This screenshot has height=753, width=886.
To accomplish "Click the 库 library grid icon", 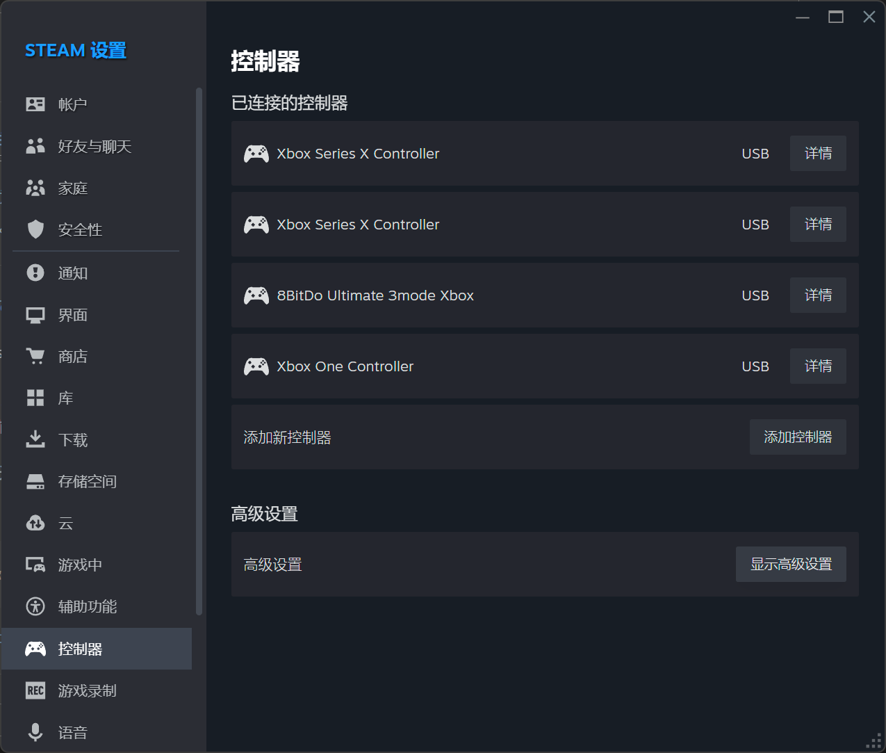I will (35, 398).
